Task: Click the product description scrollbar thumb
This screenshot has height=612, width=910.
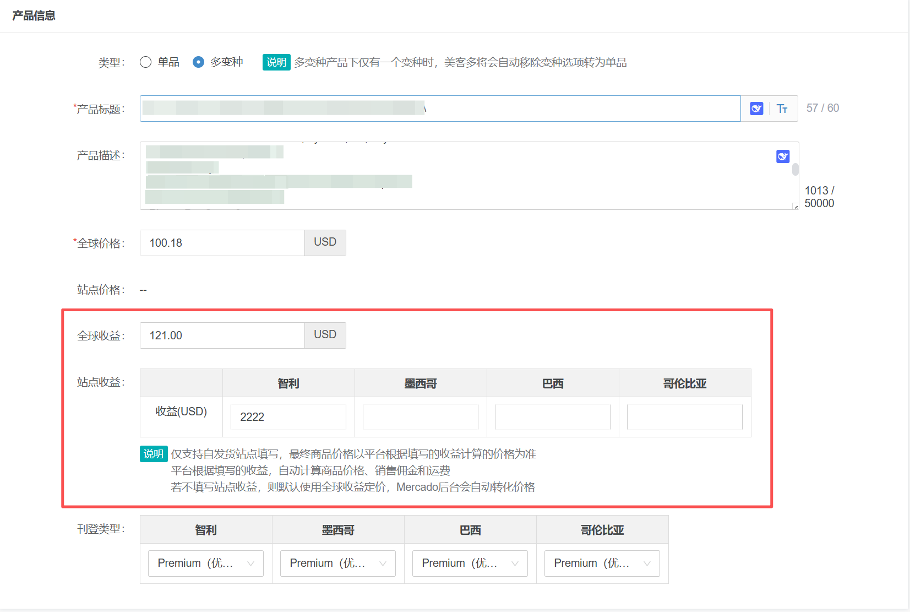Action: 795,169
